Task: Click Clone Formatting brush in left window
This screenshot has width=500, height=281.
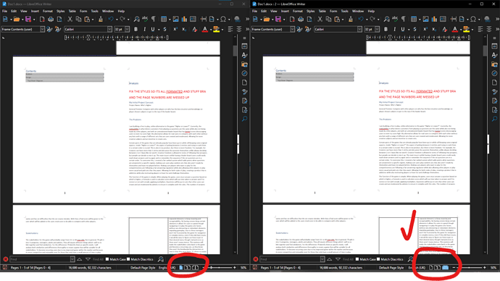Action: [x=101, y=20]
